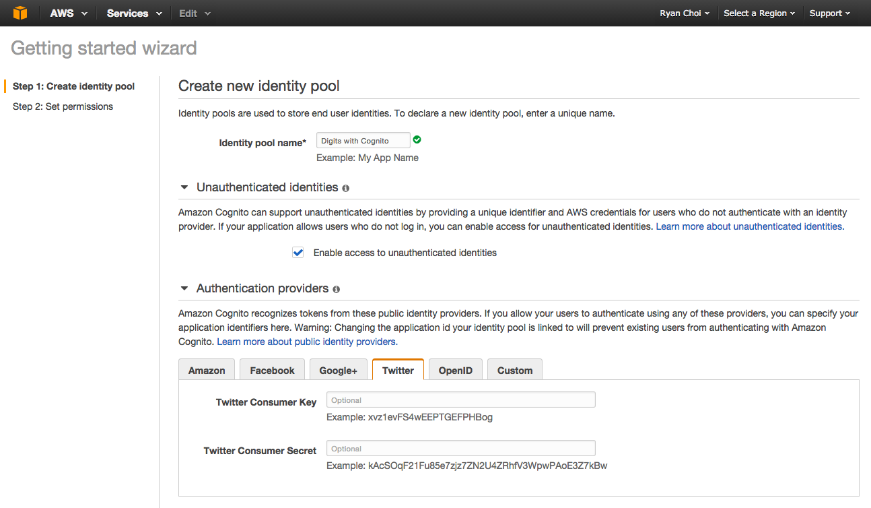The image size is (871, 508).
Task: Open the Ryan Choi account menu
Action: 685,13
